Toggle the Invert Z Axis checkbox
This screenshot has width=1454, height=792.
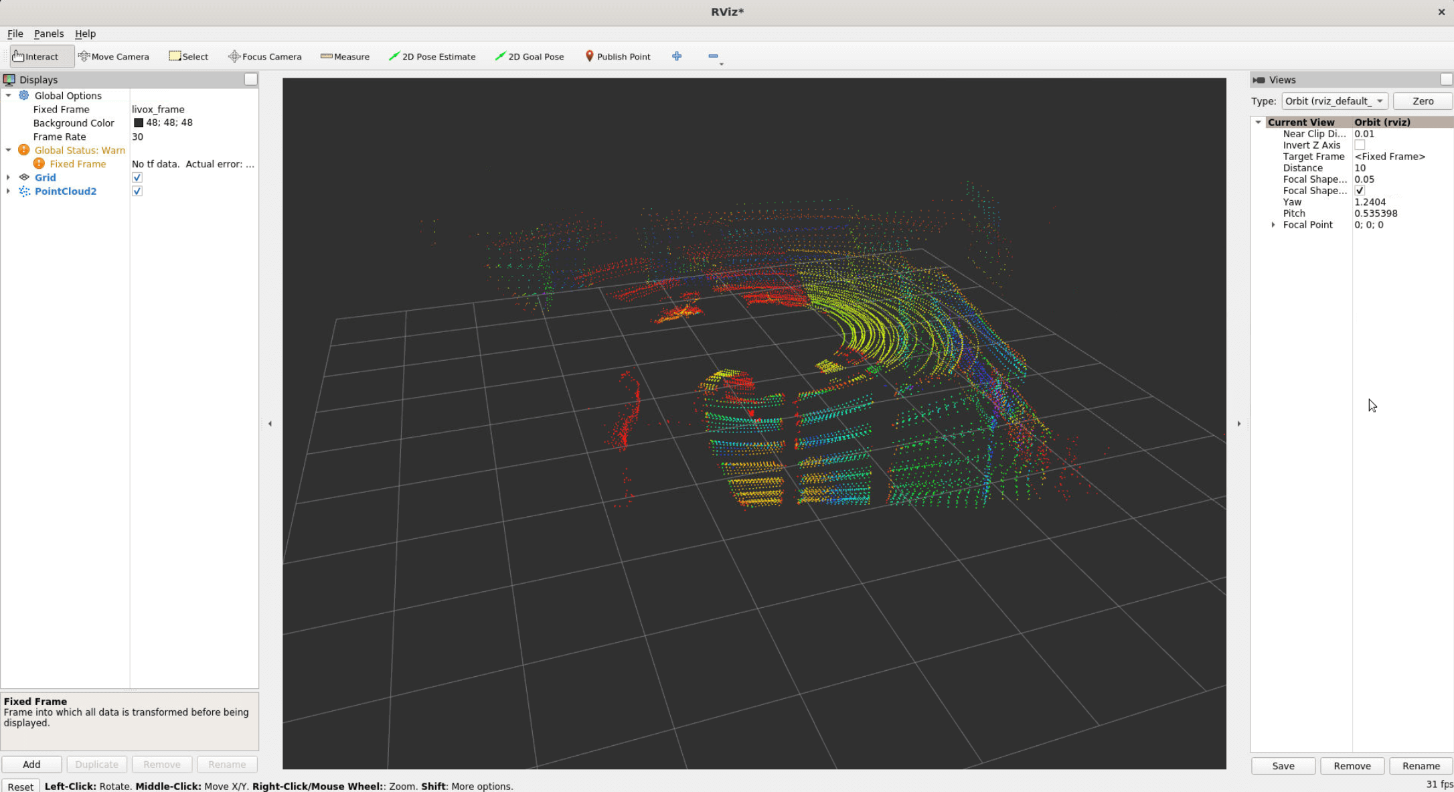click(1360, 145)
